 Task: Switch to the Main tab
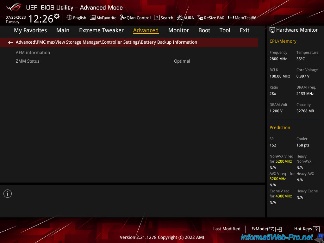(x=63, y=30)
